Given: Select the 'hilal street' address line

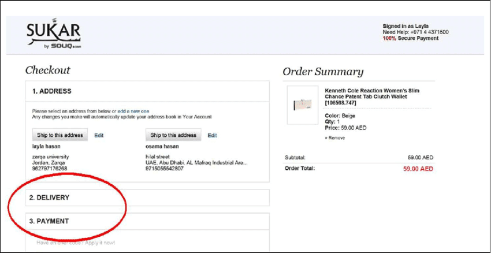Looking at the screenshot, I should (158, 157).
